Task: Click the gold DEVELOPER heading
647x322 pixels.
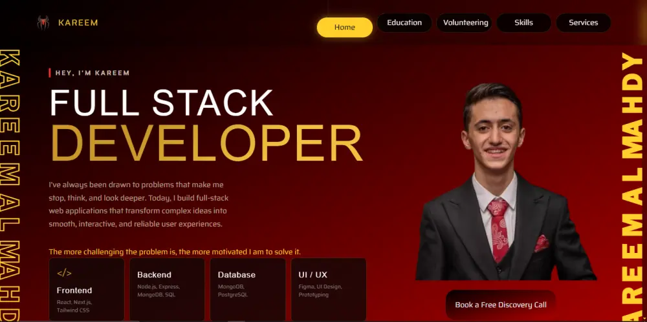Action: [x=206, y=143]
